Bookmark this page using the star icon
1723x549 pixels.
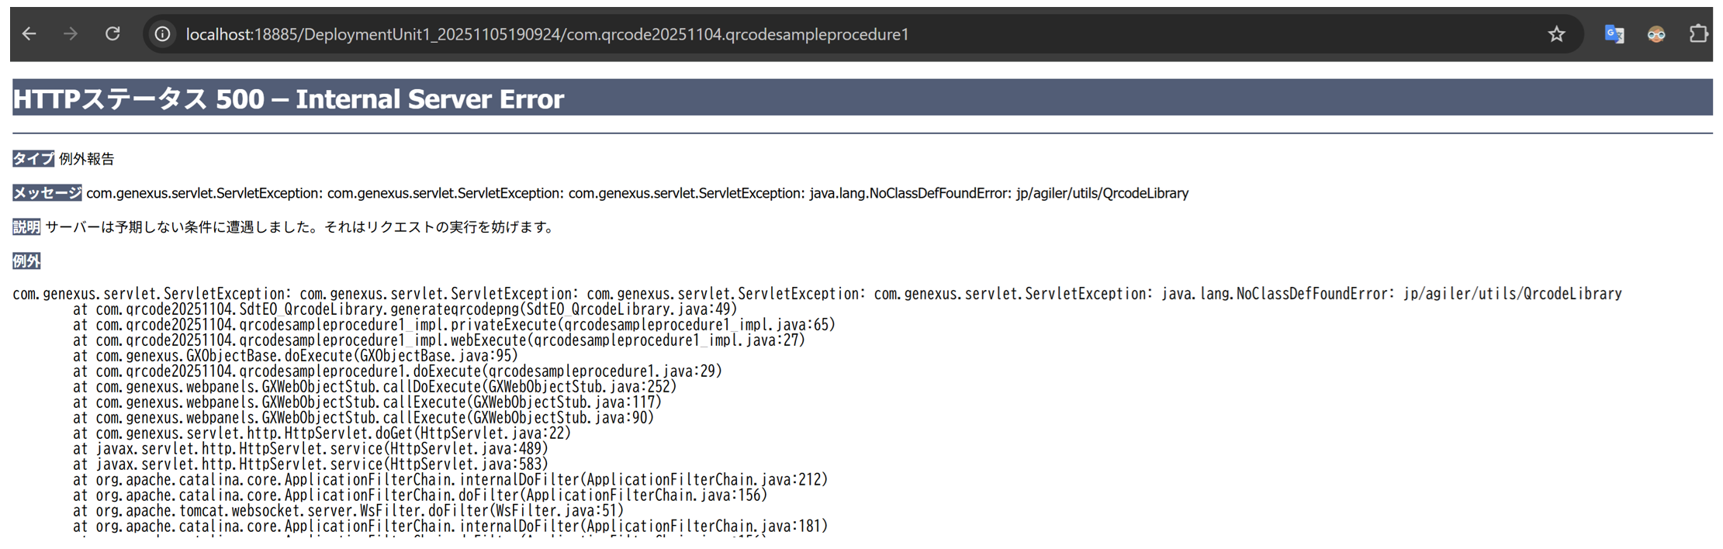point(1556,33)
